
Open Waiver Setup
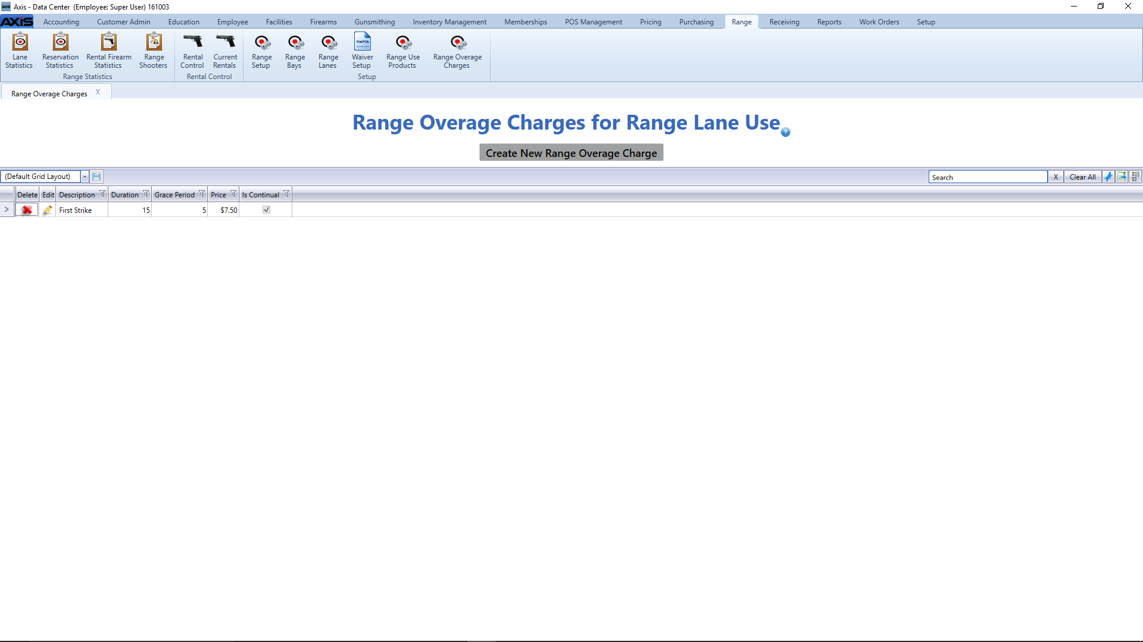tap(362, 51)
